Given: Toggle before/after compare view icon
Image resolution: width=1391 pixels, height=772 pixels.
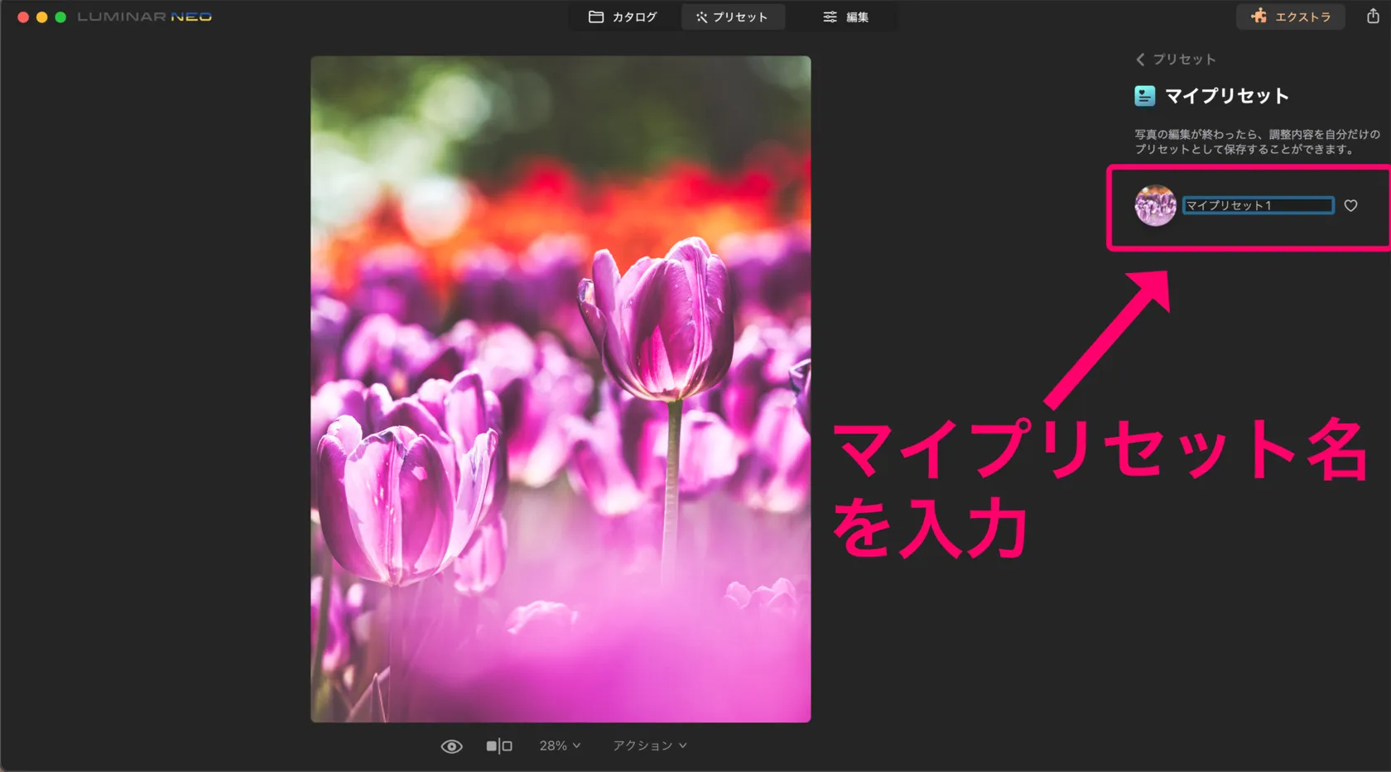Looking at the screenshot, I should coord(498,746).
